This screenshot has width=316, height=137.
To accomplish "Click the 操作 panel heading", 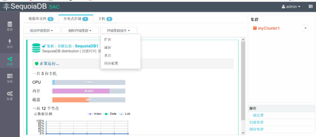I will pyautogui.click(x=253, y=109).
